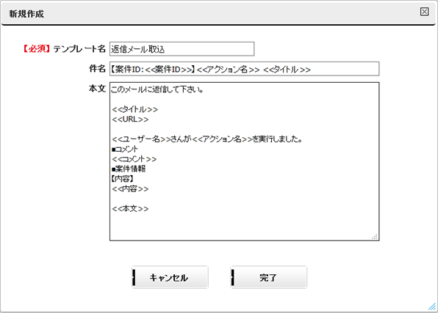Viewport: 438px width, 313px height.
Task: Click the このメールに返信して下さい line
Action: (x=157, y=89)
